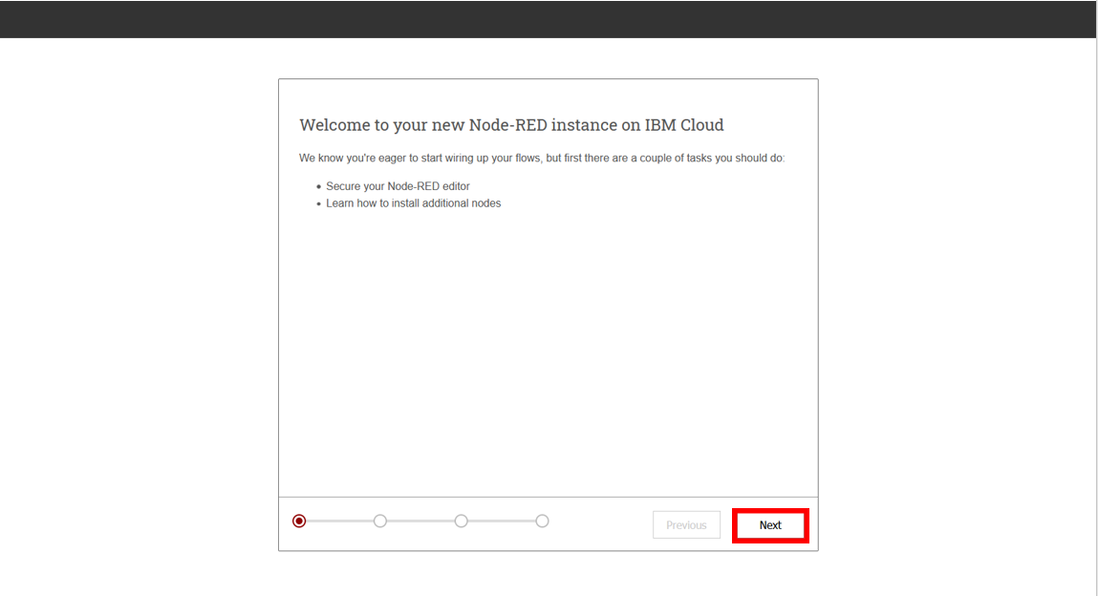Image resolution: width=1098 pixels, height=596 pixels.
Task: Click the disabled Previous button
Action: (686, 525)
